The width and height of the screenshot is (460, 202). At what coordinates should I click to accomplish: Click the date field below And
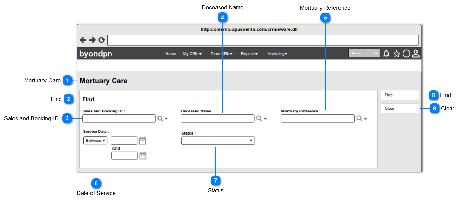(x=125, y=156)
